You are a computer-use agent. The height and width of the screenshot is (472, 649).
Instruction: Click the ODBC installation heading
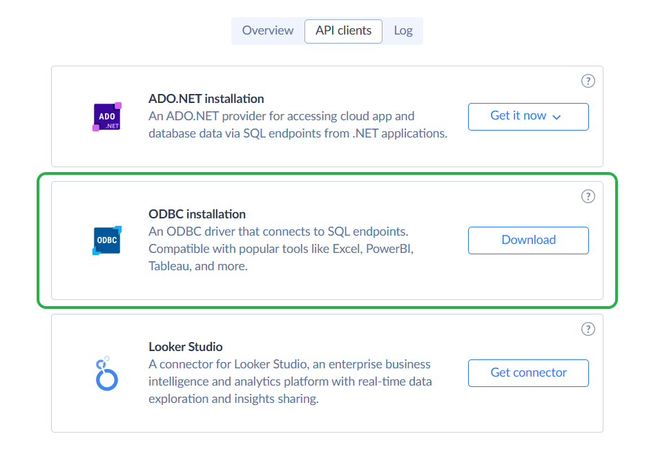[197, 214]
